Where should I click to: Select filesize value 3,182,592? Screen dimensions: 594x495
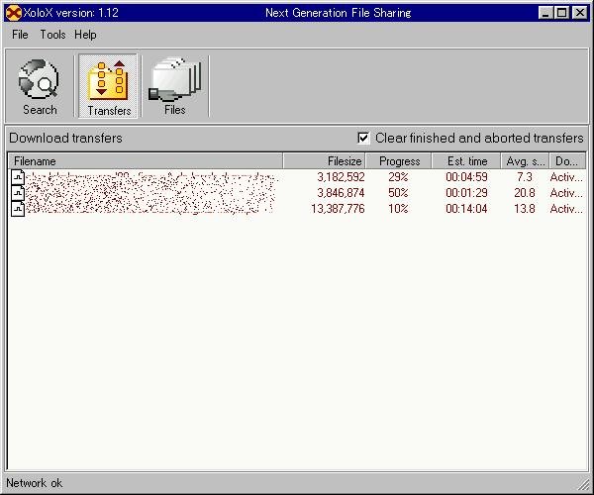point(341,177)
